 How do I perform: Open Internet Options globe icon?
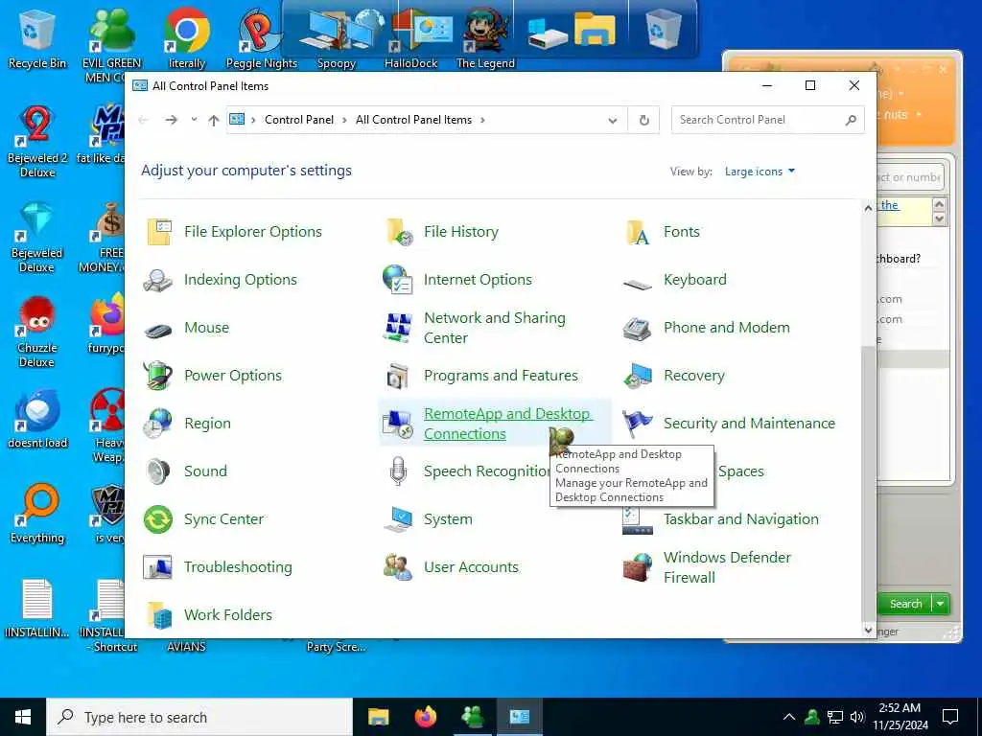398,280
